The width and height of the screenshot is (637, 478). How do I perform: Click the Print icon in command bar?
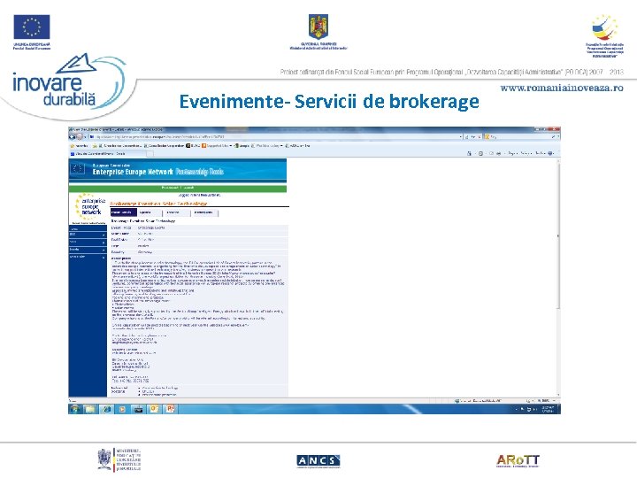[498, 154]
